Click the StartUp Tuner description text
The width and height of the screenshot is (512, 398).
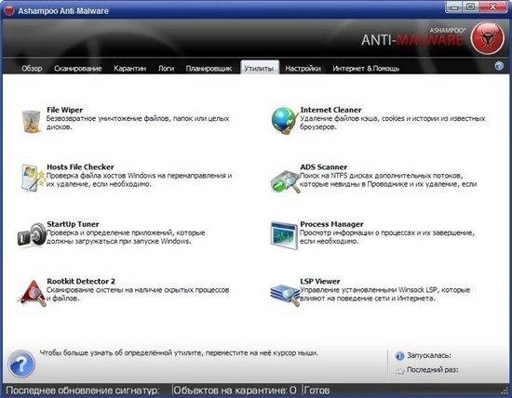tap(126, 237)
